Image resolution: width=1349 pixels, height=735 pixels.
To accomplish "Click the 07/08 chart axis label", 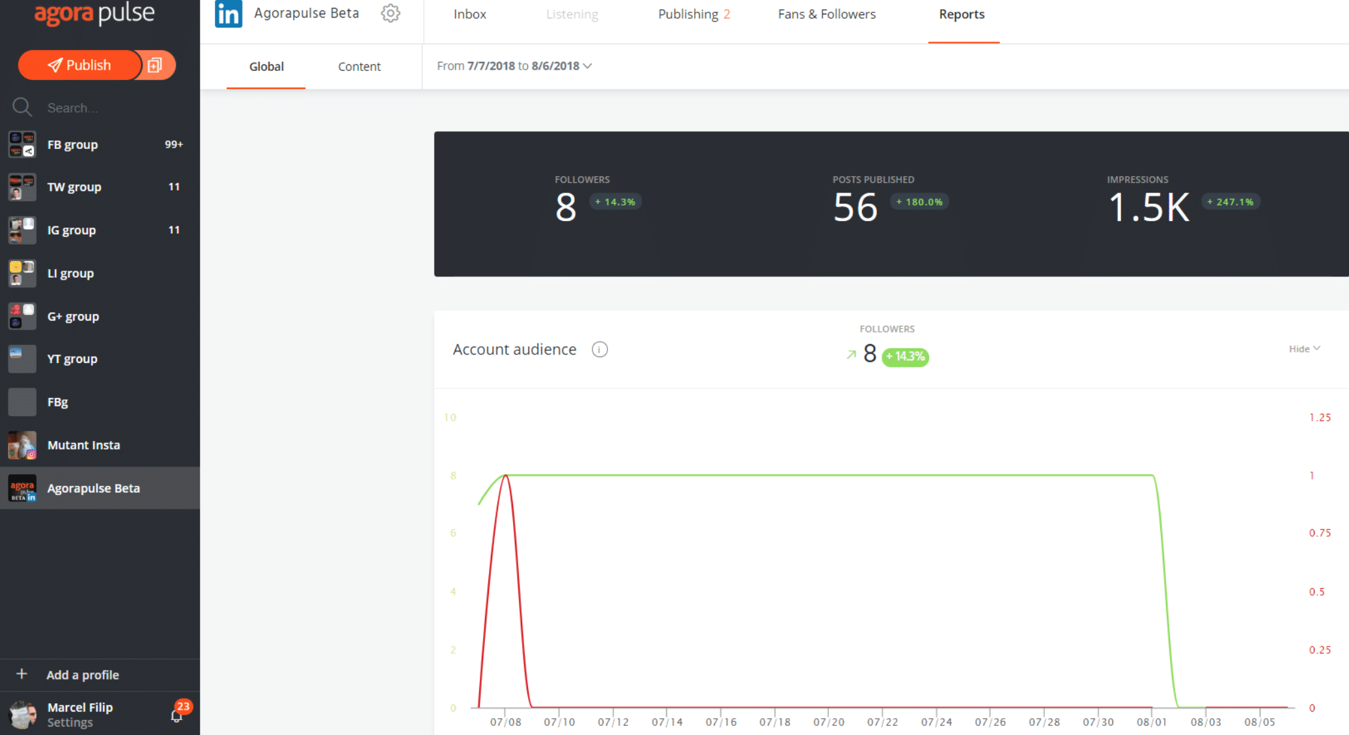I will 505,722.
